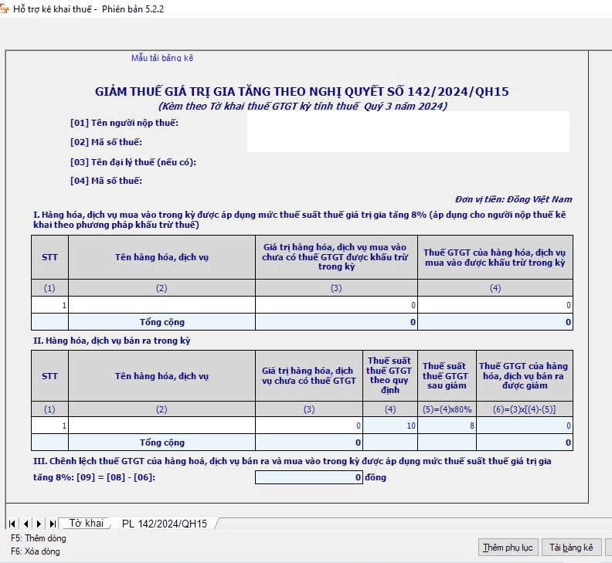This screenshot has height=563, width=612.
Task: Click the [03] Tên đại lý thuế label
Action: point(133,162)
